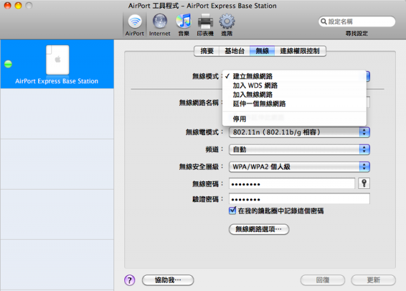Click the 協助我… button
The height and width of the screenshot is (291, 406).
point(167,280)
